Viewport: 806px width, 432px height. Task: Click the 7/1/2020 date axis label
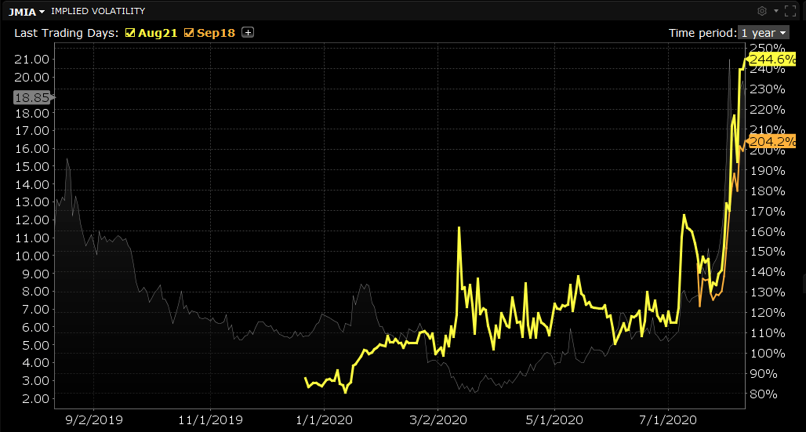tap(667, 419)
